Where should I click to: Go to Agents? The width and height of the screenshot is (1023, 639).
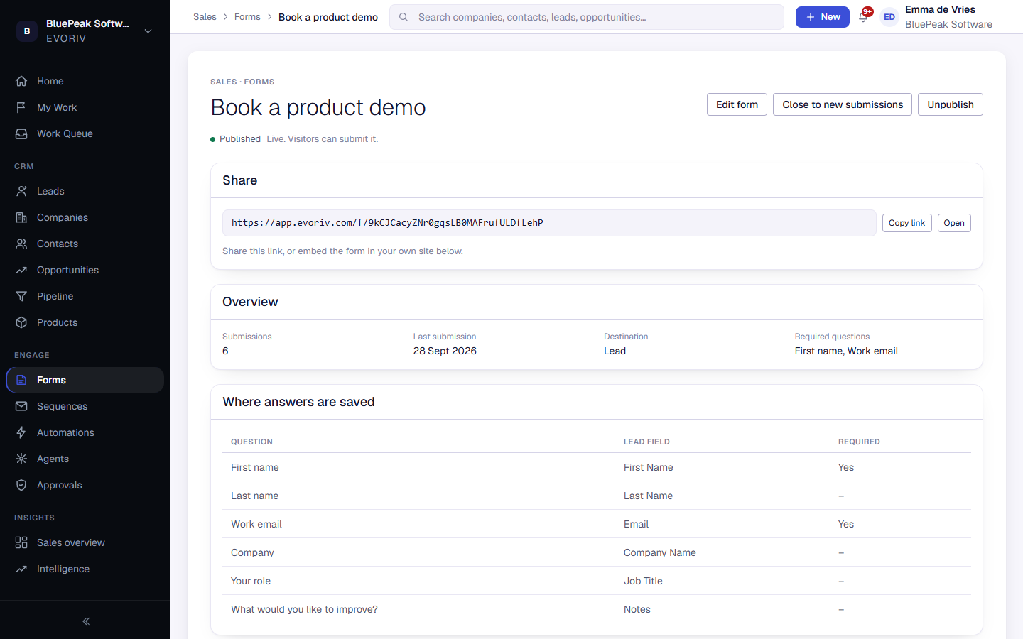click(85, 459)
